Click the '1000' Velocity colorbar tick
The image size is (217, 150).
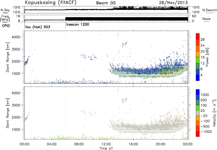point(205,95)
